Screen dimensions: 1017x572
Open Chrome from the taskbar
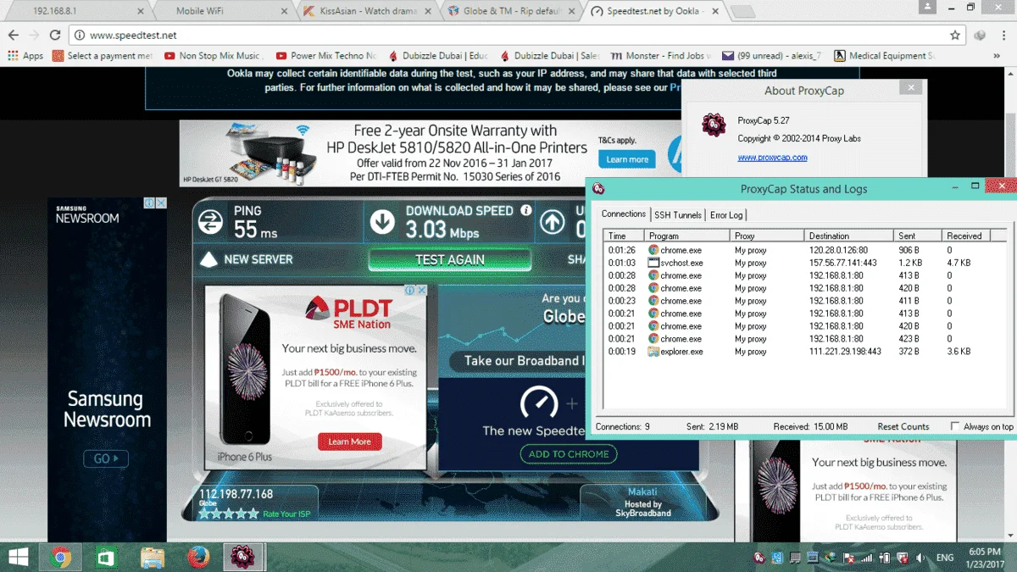[60, 557]
